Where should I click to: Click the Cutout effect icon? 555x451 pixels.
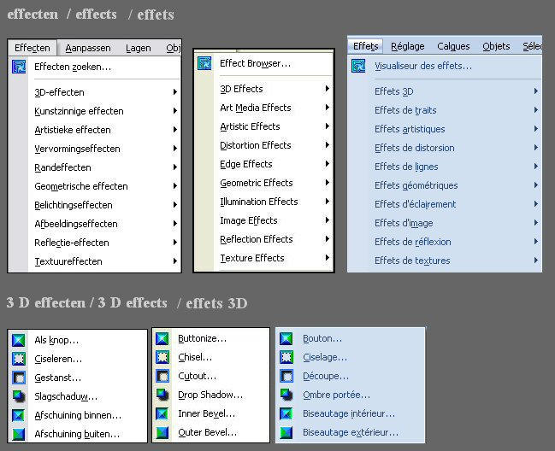pos(162,377)
